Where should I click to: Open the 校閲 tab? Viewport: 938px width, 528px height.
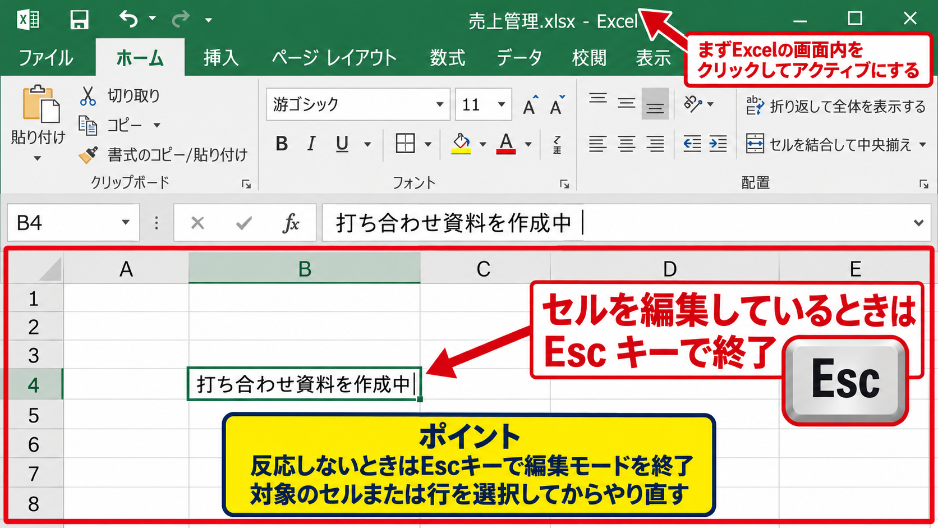tap(589, 58)
